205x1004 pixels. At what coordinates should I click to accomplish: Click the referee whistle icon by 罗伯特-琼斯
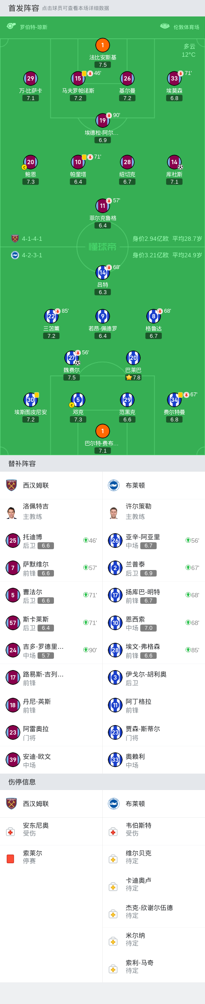coord(11,26)
